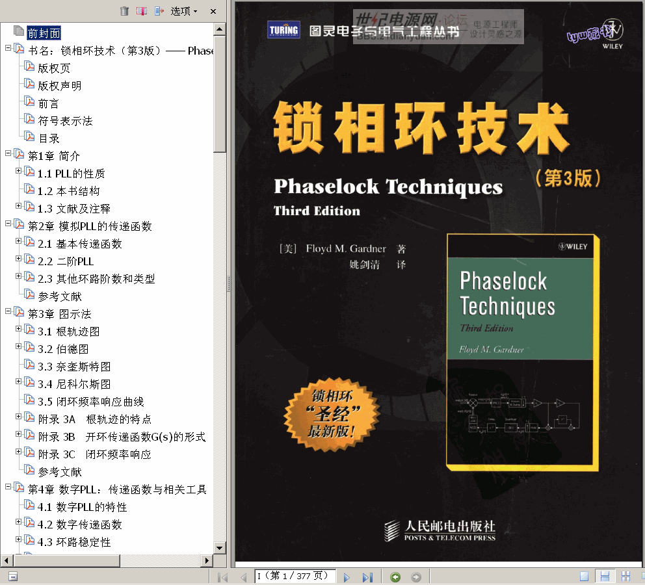645x585 pixels.
Task: Open the 选项 options dropdown
Action: pyautogui.click(x=184, y=11)
